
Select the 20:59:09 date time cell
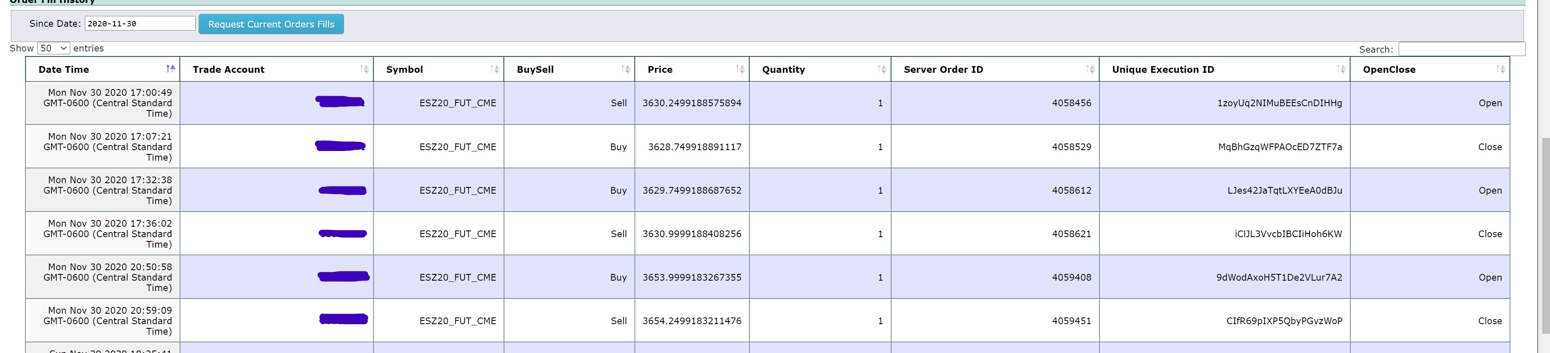pyautogui.click(x=103, y=320)
